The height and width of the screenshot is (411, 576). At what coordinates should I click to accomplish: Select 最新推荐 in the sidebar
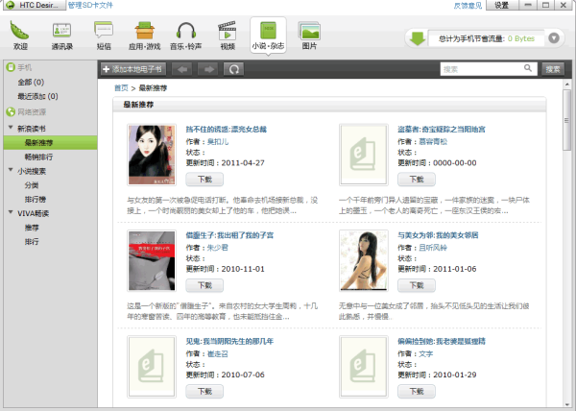[x=50, y=142]
